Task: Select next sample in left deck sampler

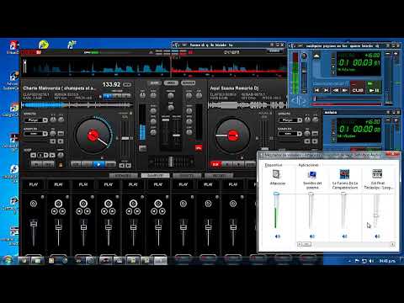Action: pyautogui.click(x=61, y=141)
